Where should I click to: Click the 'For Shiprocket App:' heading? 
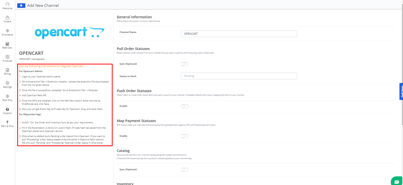coord(30,114)
